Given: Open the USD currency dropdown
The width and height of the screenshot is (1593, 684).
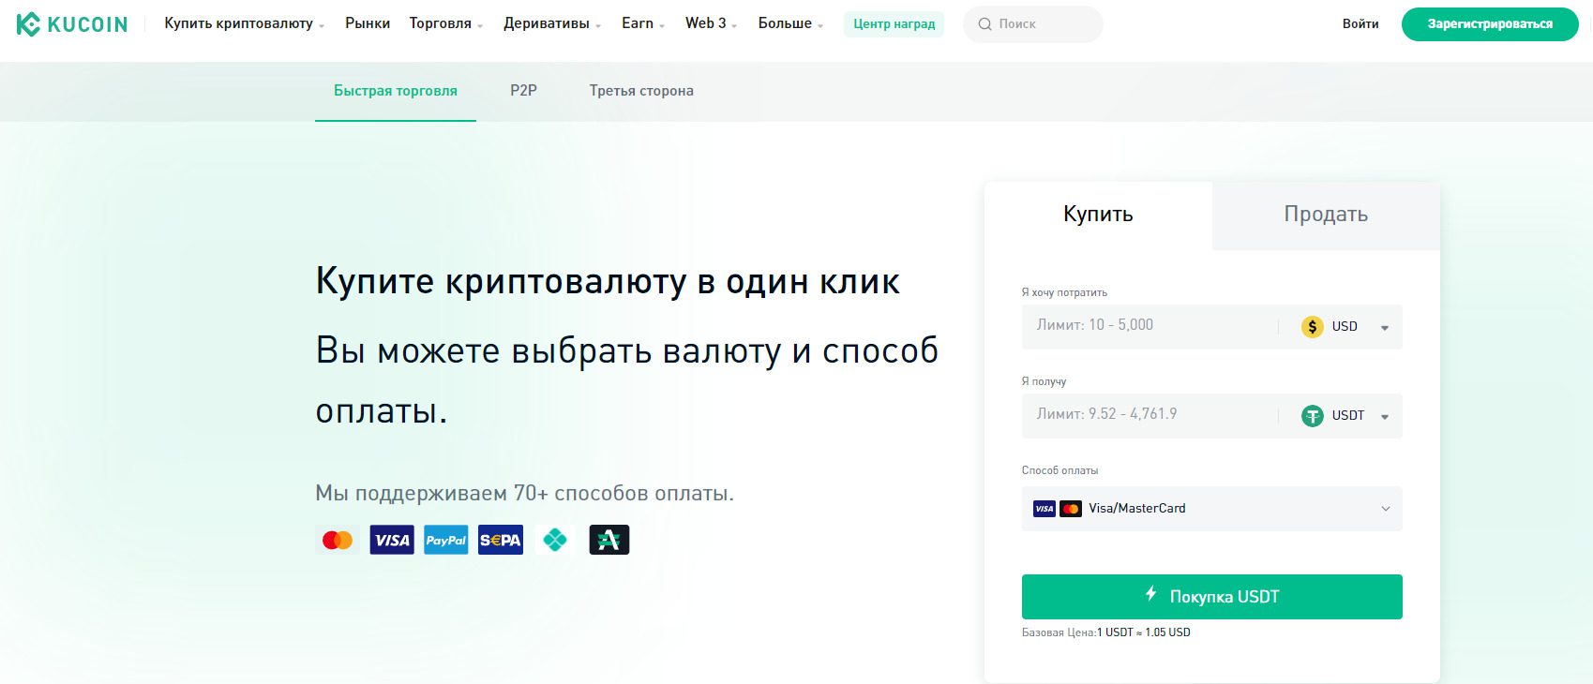Looking at the screenshot, I should pos(1345,327).
